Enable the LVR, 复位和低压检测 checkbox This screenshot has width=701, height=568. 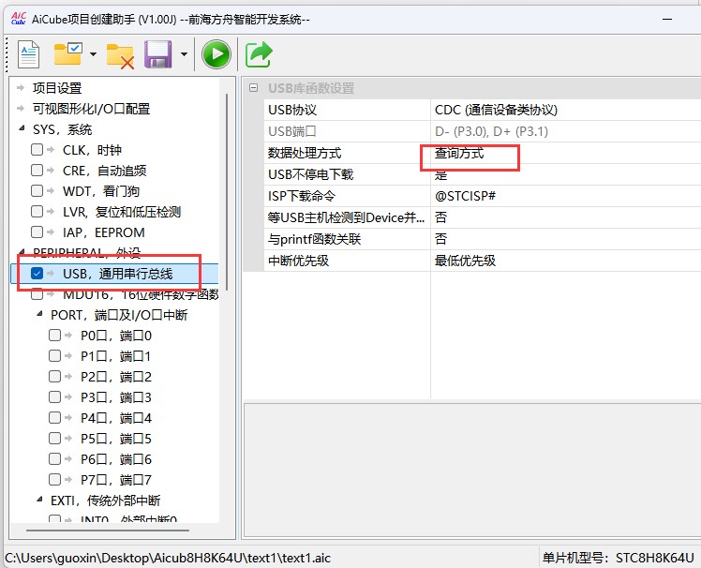(x=37, y=212)
